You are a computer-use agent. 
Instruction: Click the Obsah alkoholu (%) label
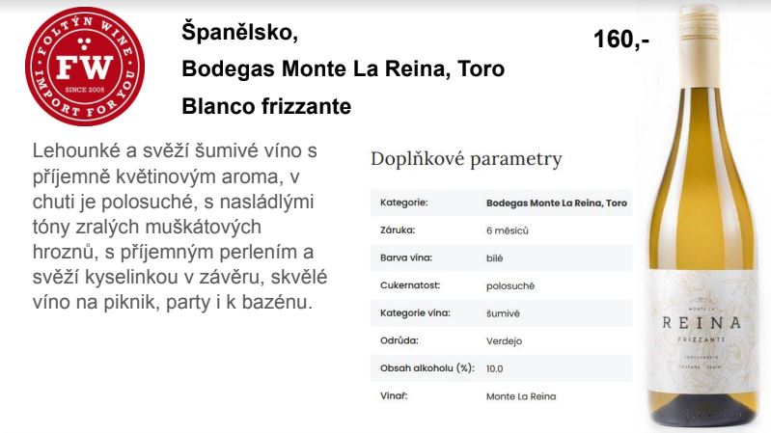point(427,368)
